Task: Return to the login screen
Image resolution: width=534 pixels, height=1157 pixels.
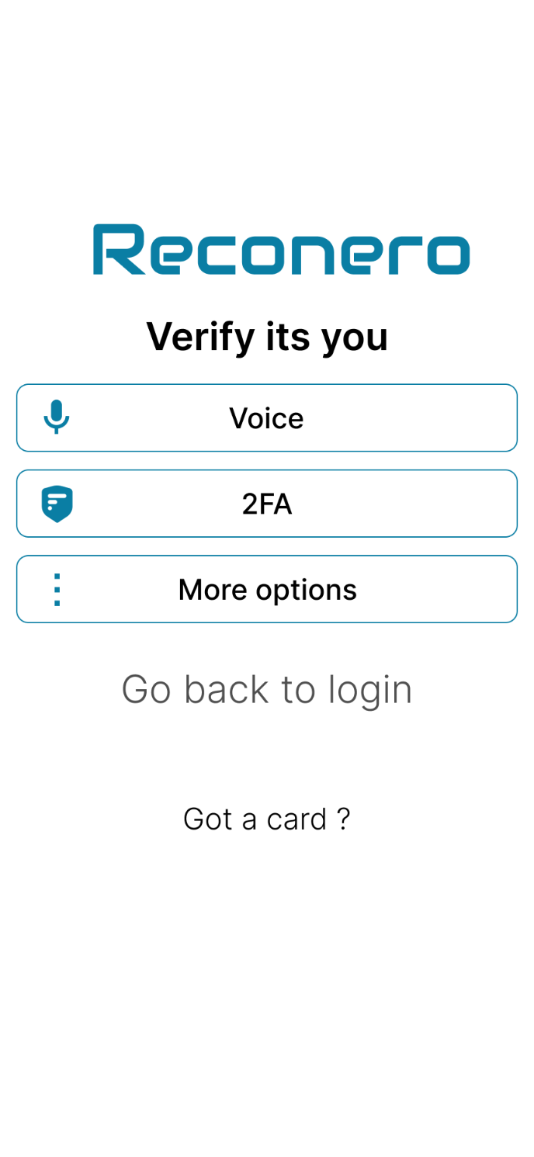Action: tap(267, 689)
